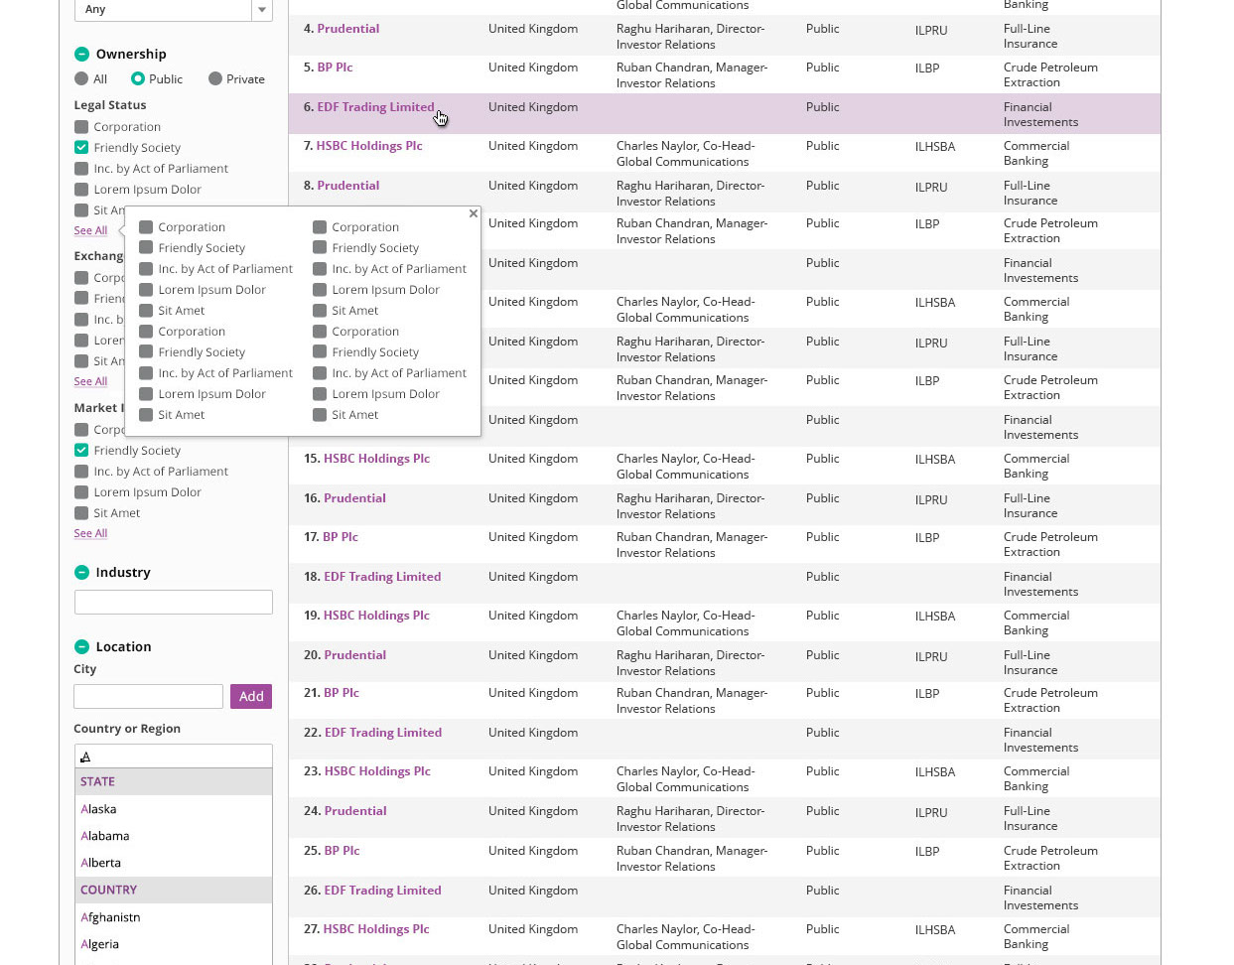Click the City text input field

(149, 696)
